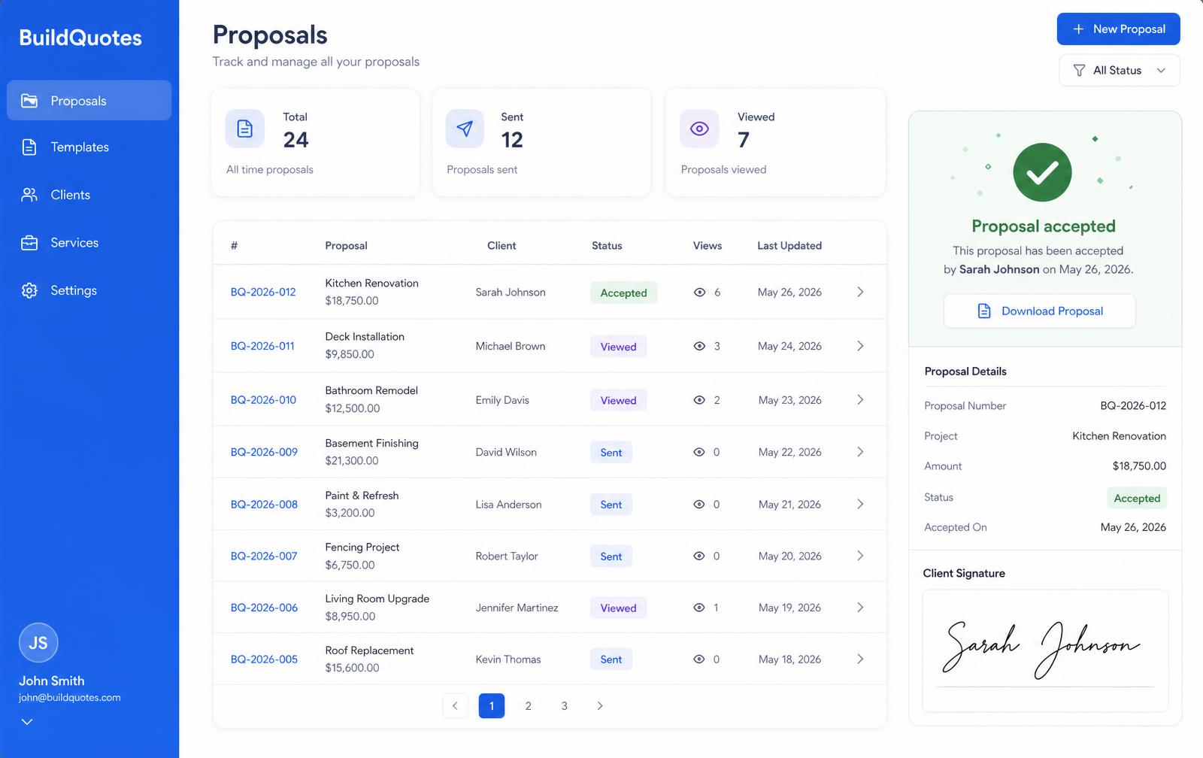Viewport: 1203px width, 758px height.
Task: Select pagination page 1
Action: [x=492, y=706]
